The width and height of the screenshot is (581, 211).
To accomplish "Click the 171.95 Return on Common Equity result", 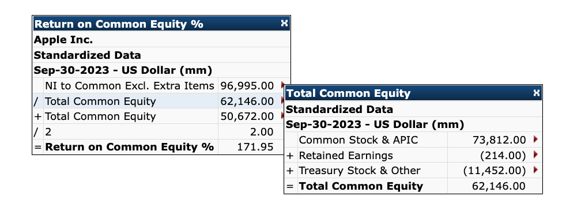I will pyautogui.click(x=255, y=147).
